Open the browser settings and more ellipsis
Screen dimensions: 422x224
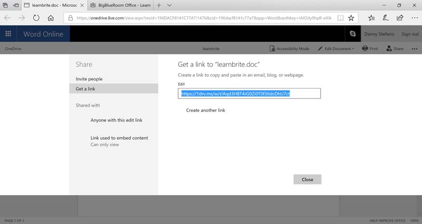point(415,18)
